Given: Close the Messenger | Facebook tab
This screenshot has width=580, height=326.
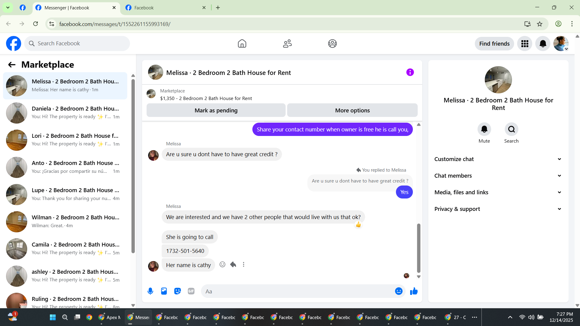Looking at the screenshot, I should (x=114, y=8).
